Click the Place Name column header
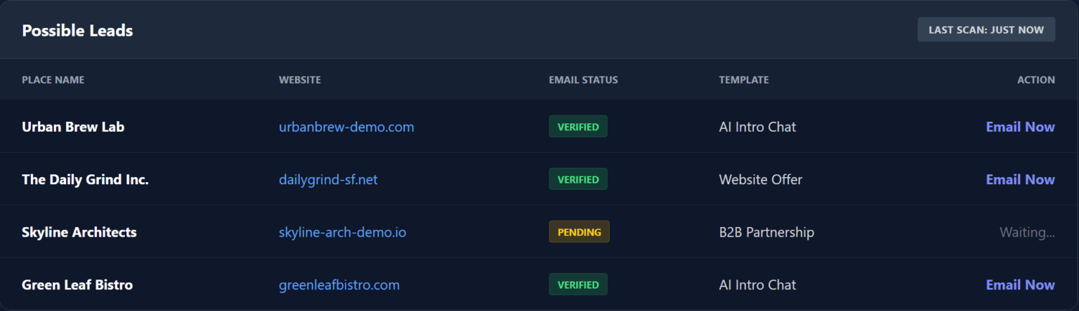The height and width of the screenshot is (311, 1079). [x=53, y=80]
